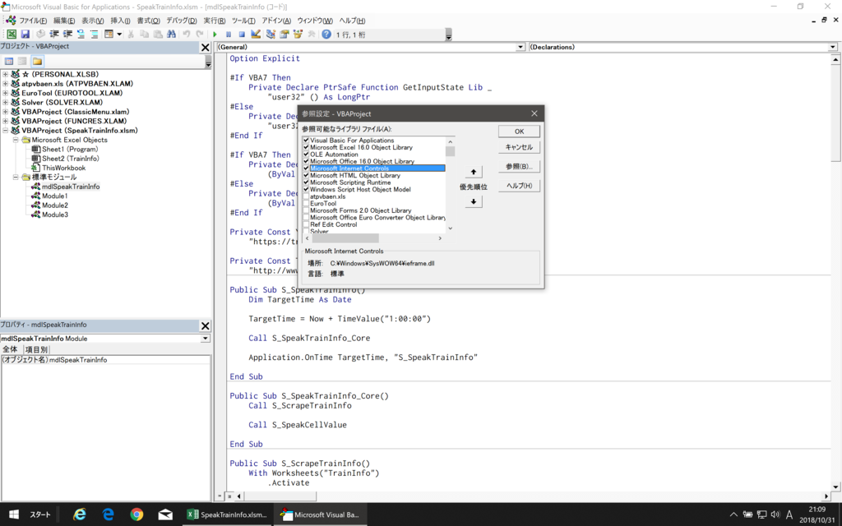Switch to Microsoft Excel view icon

12,35
